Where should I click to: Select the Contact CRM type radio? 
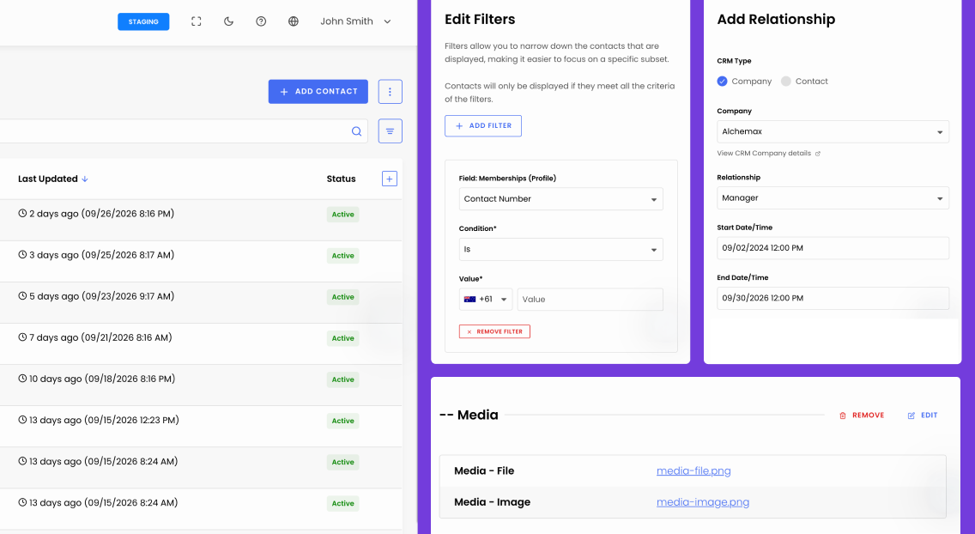pos(786,82)
